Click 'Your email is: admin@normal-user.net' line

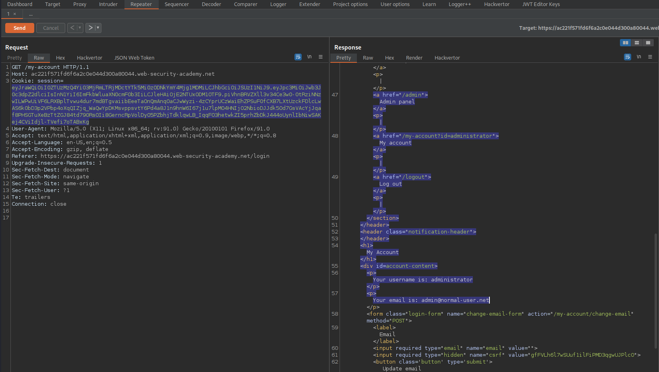(431, 300)
